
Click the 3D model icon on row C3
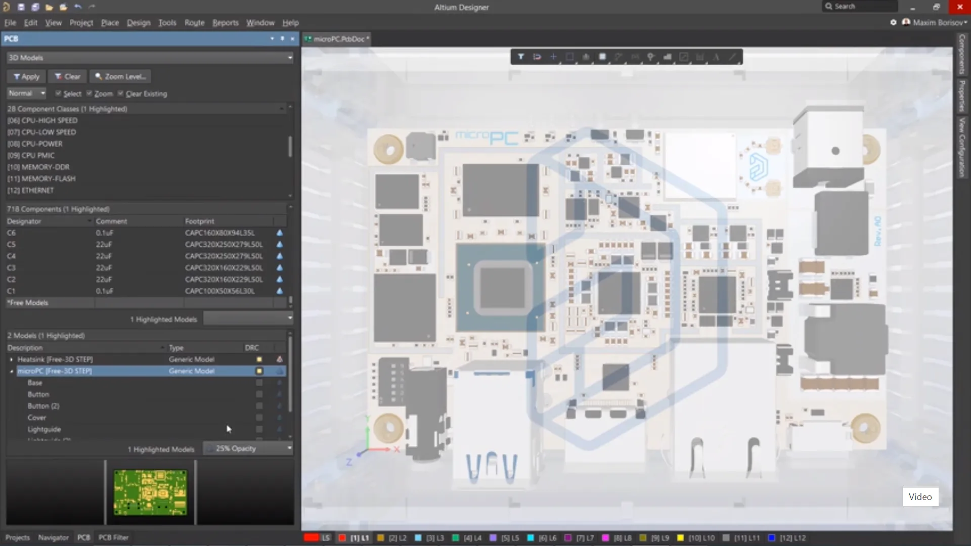[x=280, y=268]
